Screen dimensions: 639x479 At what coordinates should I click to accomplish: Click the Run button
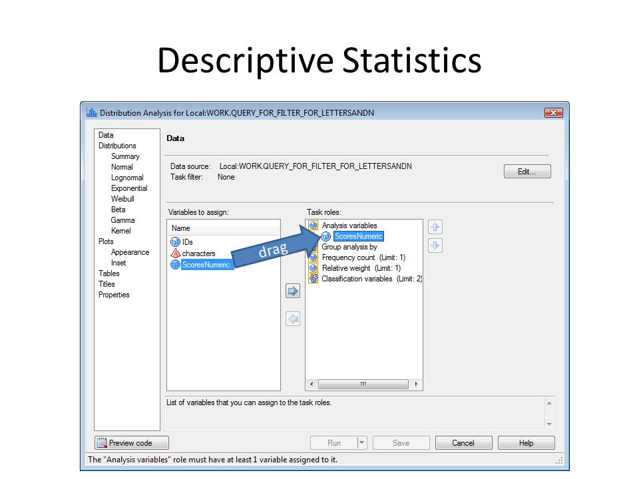tap(334, 443)
